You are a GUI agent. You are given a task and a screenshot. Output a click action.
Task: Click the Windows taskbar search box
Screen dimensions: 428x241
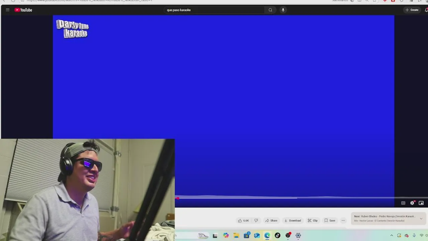coord(192,236)
